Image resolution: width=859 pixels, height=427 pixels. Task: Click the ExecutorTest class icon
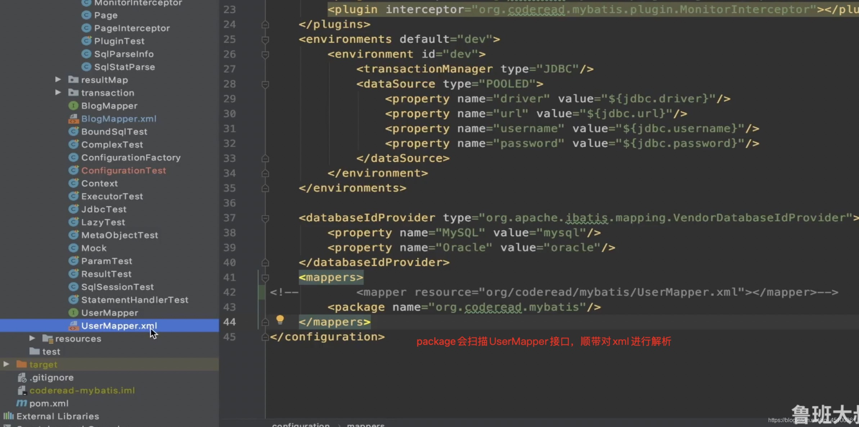click(x=73, y=196)
